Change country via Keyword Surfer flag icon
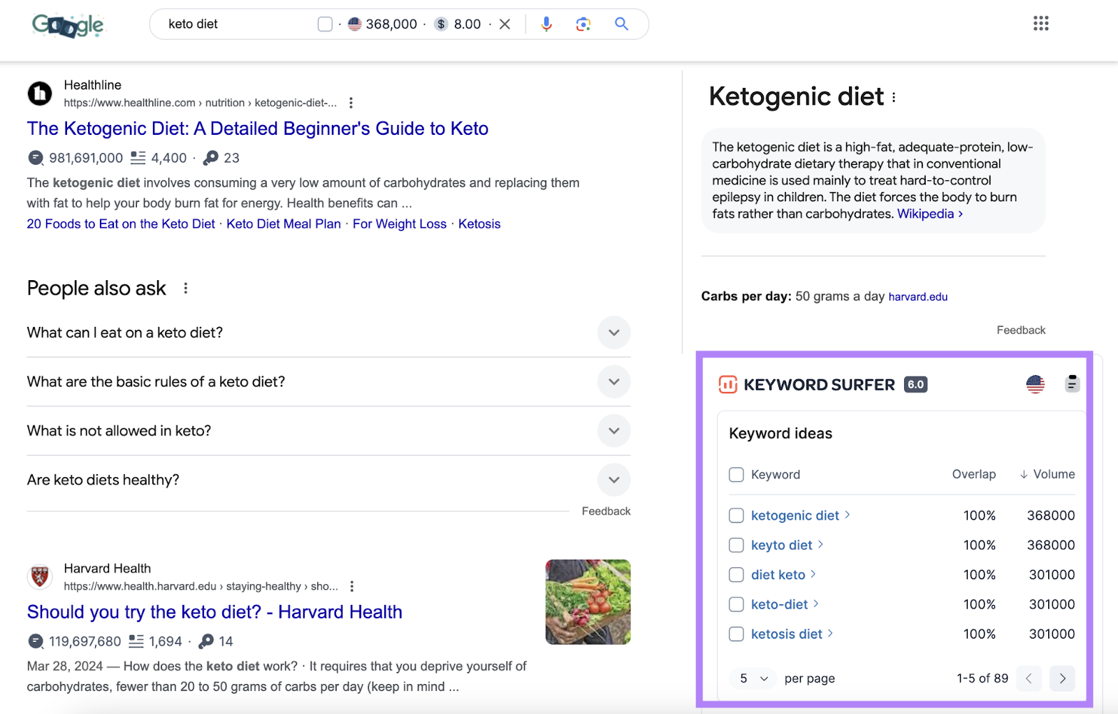The height and width of the screenshot is (714, 1118). [x=1036, y=384]
